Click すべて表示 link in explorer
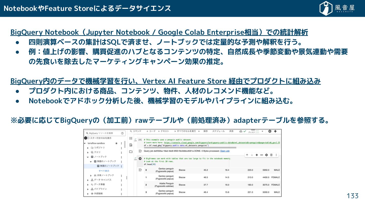The width and height of the screenshot is (365, 205). (x=104, y=171)
